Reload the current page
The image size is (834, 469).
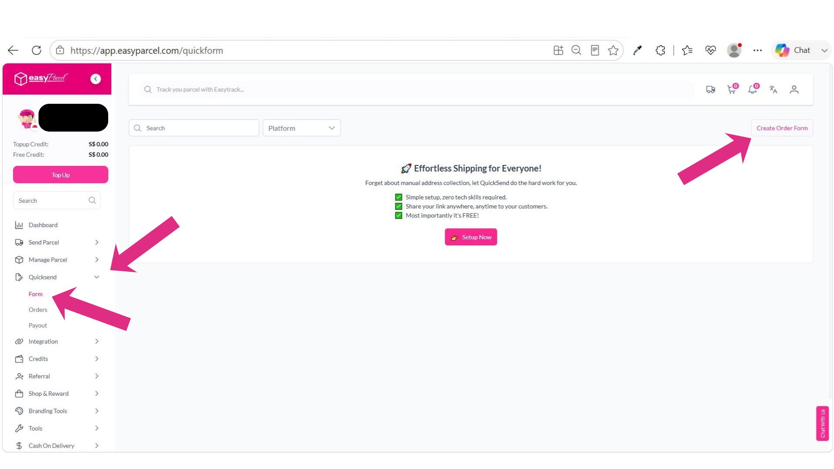pyautogui.click(x=36, y=50)
